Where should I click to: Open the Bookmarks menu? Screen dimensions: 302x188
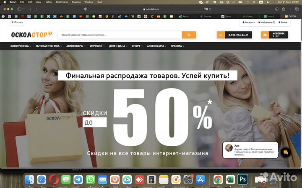62,2
